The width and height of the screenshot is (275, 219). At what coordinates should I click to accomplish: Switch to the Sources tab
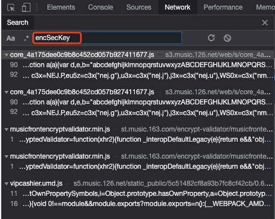139,7
